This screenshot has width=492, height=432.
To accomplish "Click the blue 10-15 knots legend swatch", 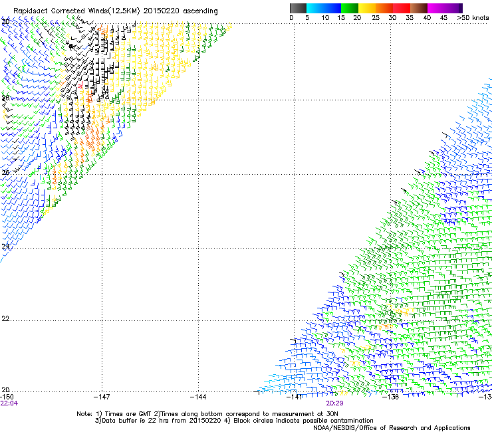I will 332,8.
